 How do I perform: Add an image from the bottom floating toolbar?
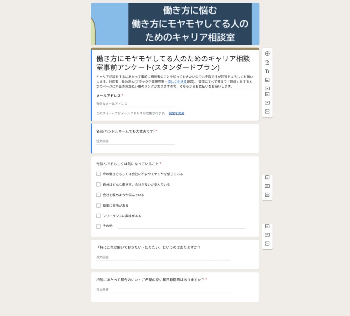(x=267, y=227)
